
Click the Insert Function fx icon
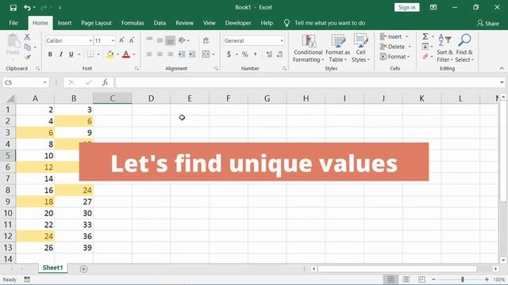pyautogui.click(x=105, y=82)
